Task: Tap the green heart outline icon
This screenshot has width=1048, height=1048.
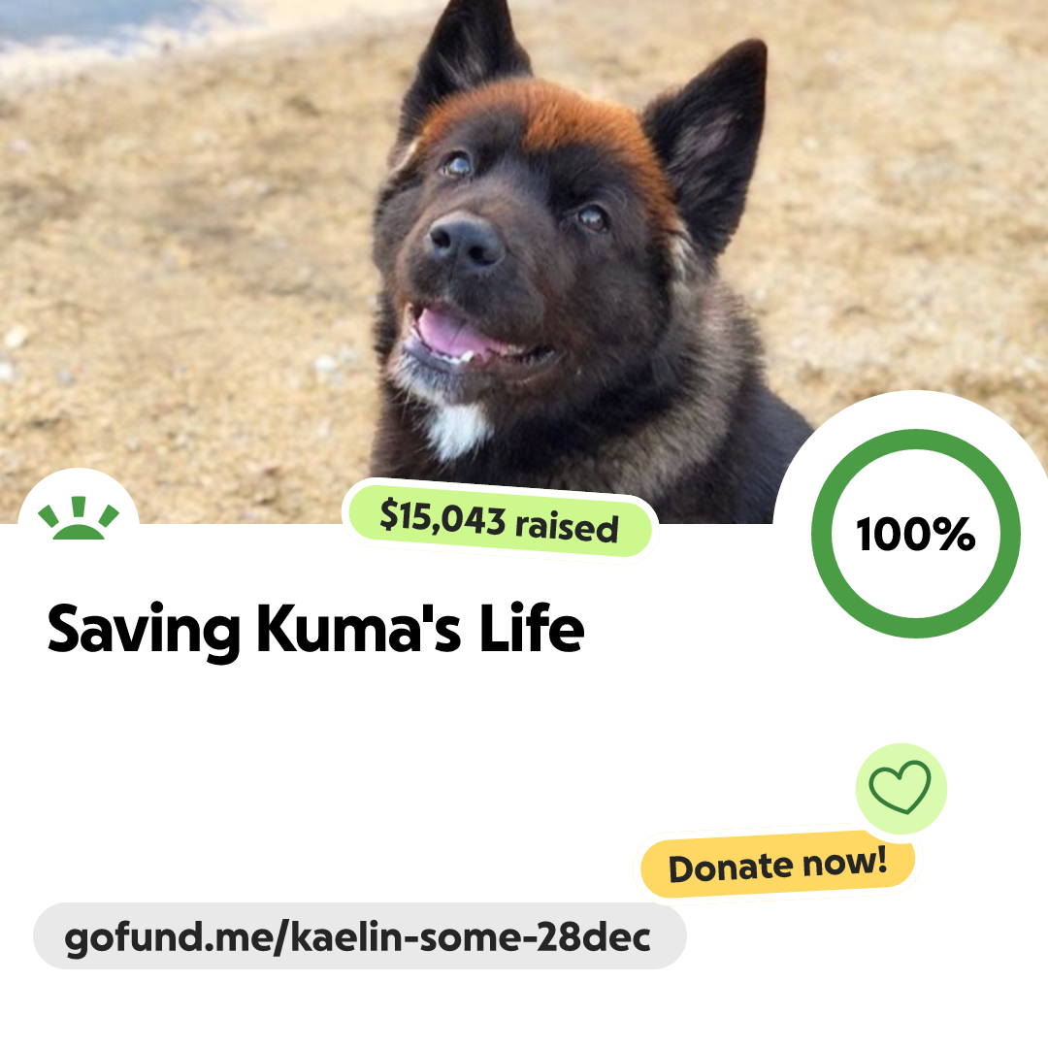Action: pyautogui.click(x=900, y=787)
